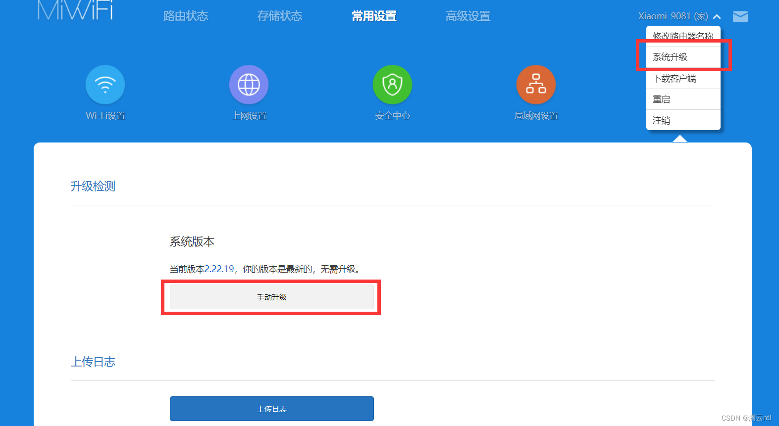Open the 上网设置 globe icon
The width and height of the screenshot is (779, 426).
coord(249,85)
